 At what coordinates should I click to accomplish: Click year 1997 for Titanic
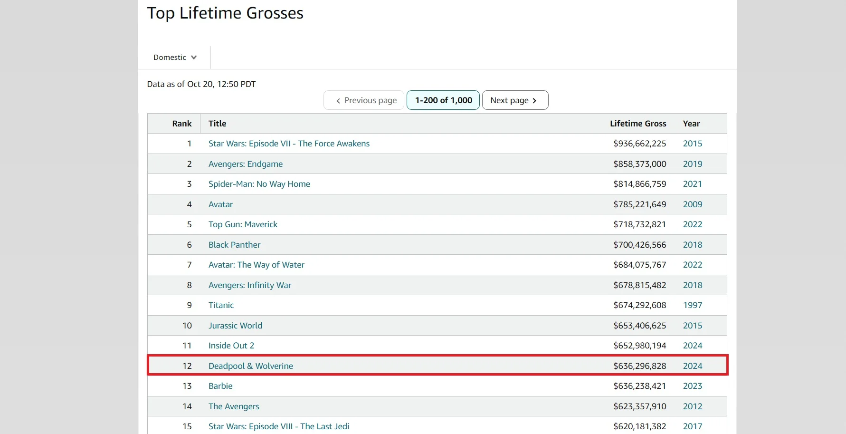pyautogui.click(x=693, y=305)
